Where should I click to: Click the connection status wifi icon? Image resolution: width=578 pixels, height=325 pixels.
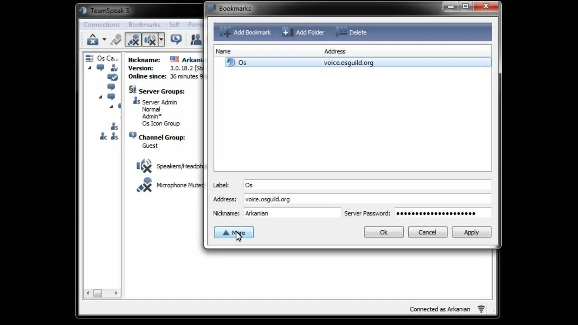pos(481,309)
